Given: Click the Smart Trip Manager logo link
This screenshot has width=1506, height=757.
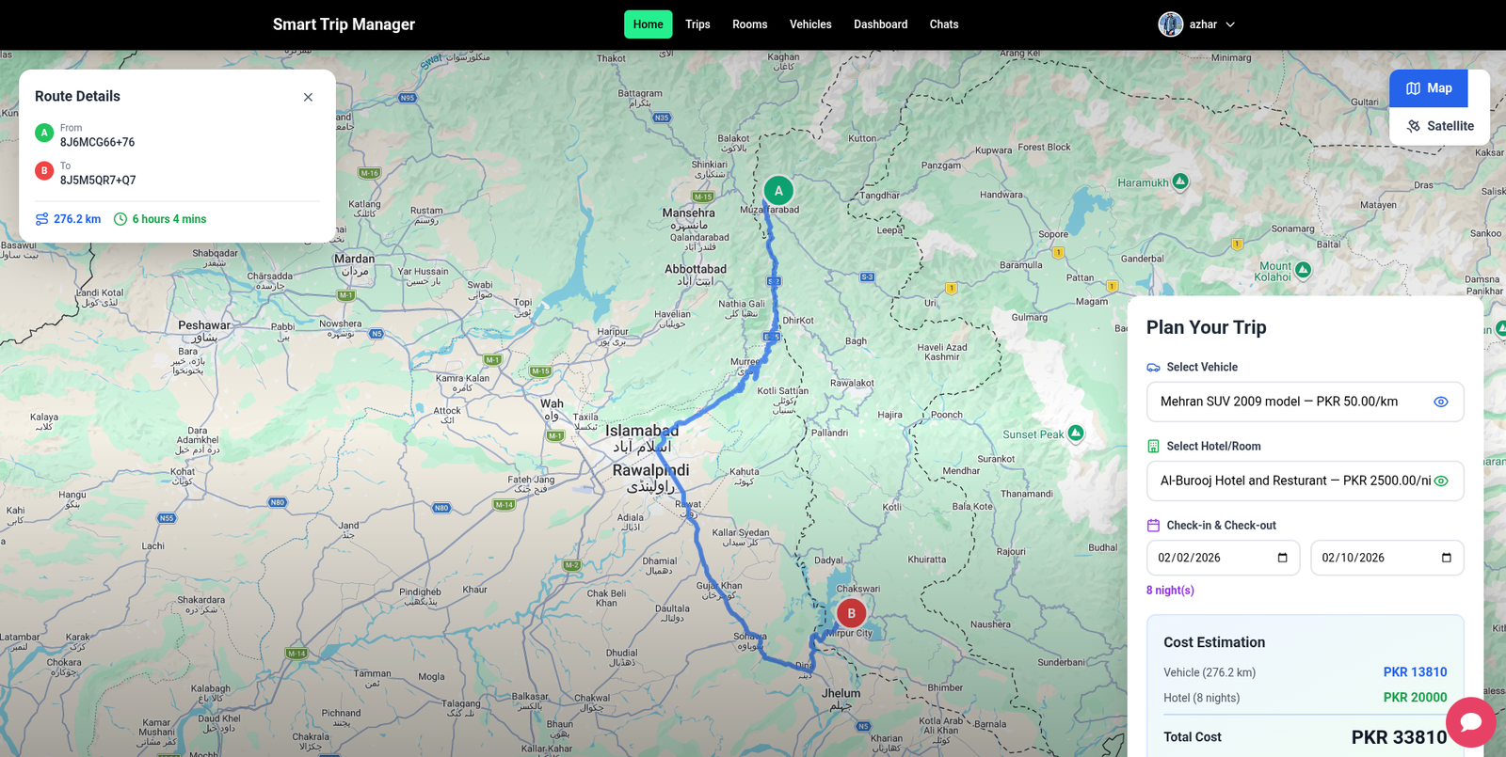Looking at the screenshot, I should point(344,24).
